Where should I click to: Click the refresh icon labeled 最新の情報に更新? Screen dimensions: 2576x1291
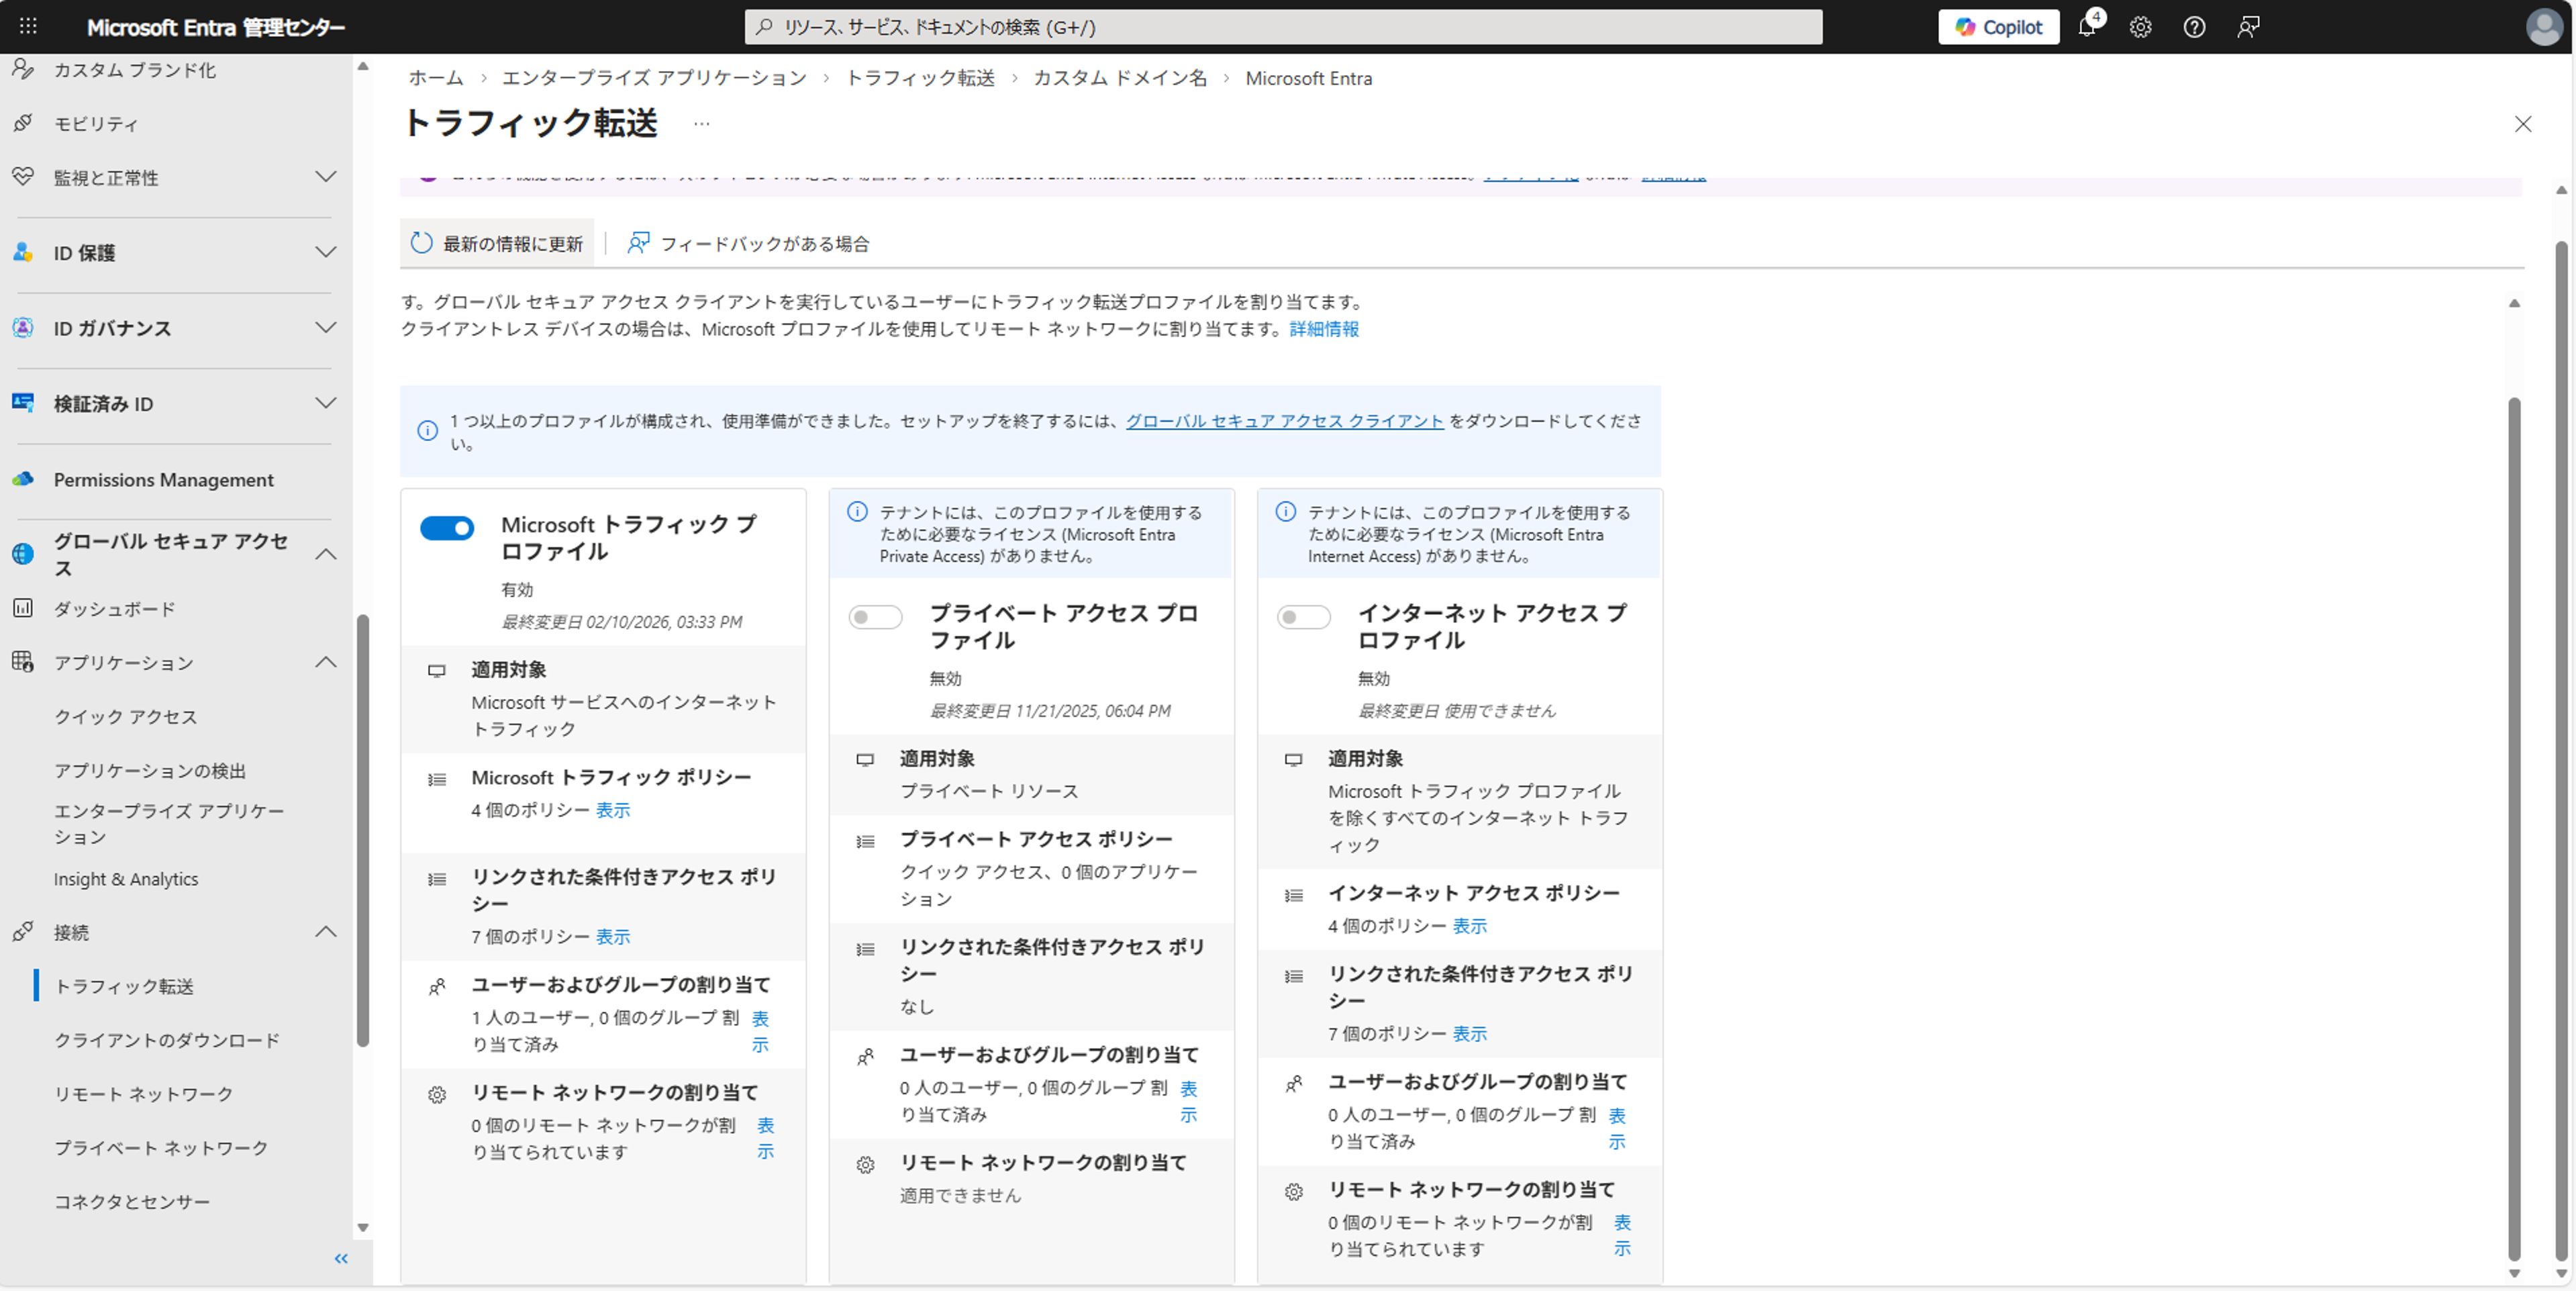point(422,243)
